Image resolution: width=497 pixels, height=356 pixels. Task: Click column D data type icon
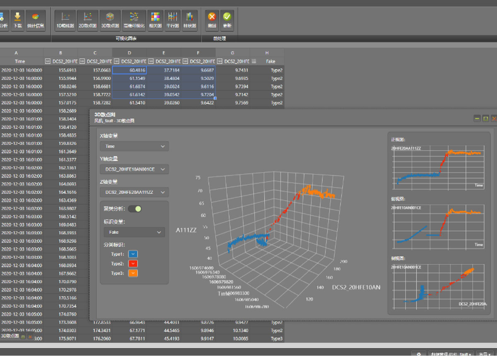click(116, 61)
